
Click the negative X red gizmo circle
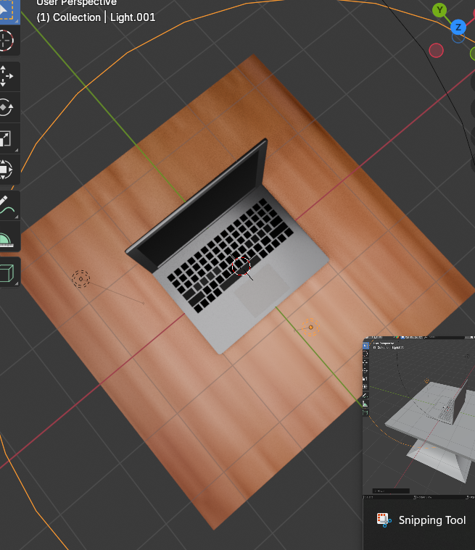tap(436, 51)
